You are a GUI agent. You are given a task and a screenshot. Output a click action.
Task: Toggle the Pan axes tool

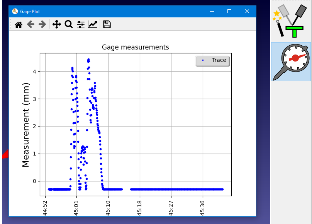[x=56, y=24]
